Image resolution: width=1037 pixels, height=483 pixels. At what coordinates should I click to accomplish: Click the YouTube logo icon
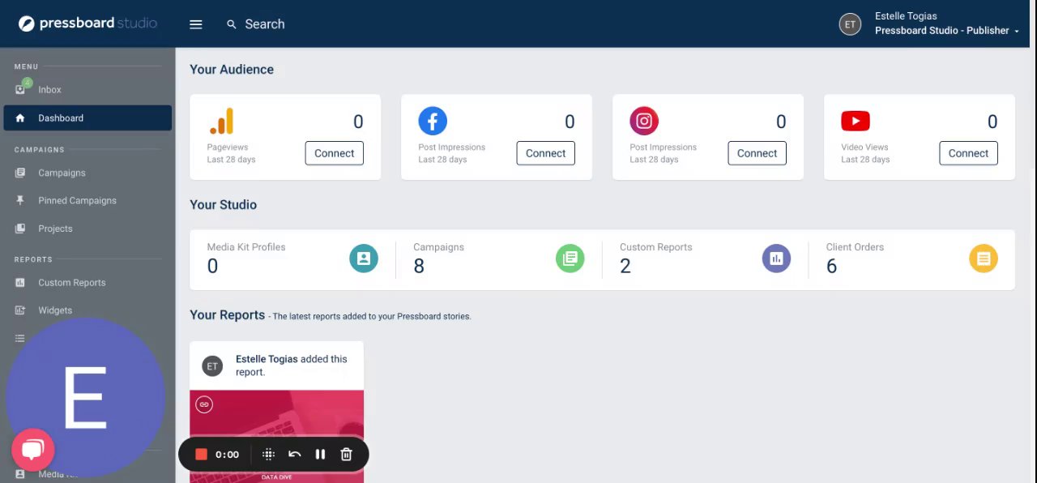tap(856, 122)
